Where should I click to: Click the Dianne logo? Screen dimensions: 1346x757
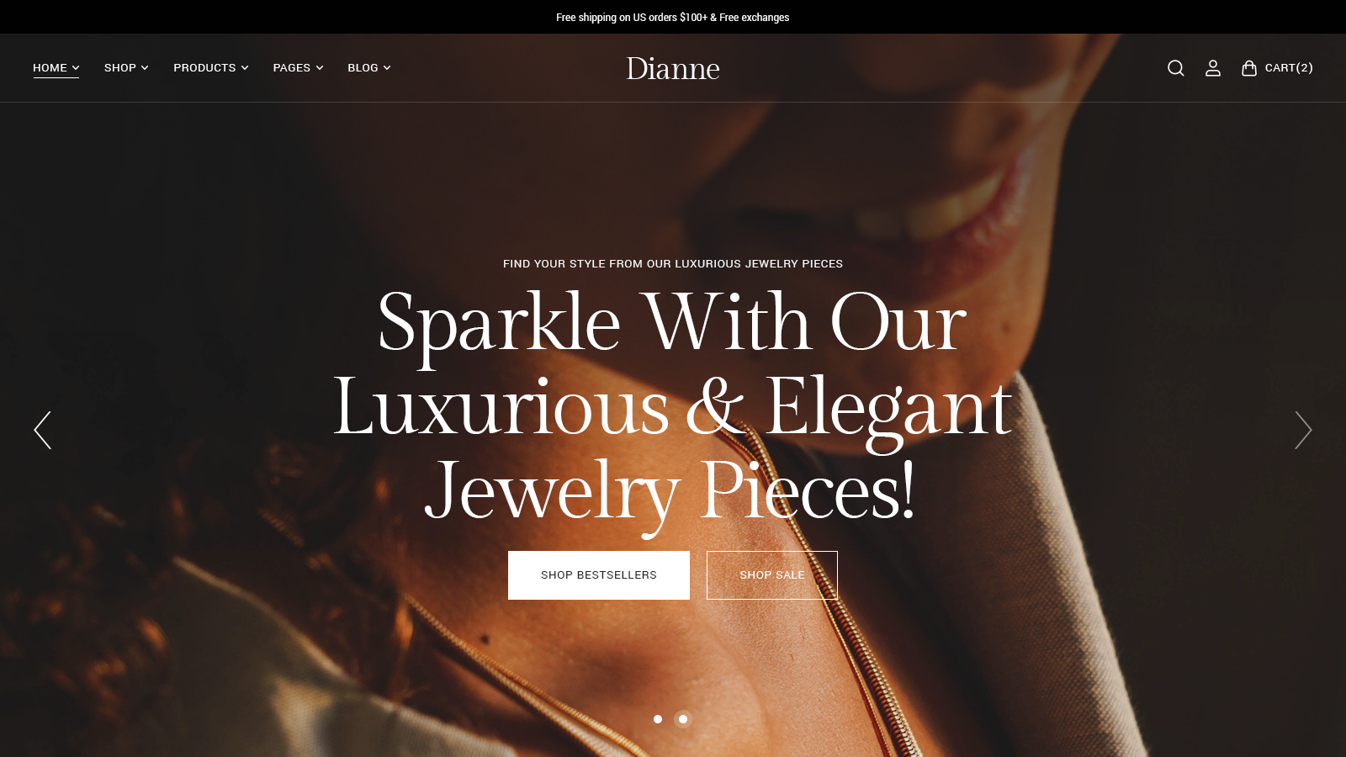pos(673,68)
